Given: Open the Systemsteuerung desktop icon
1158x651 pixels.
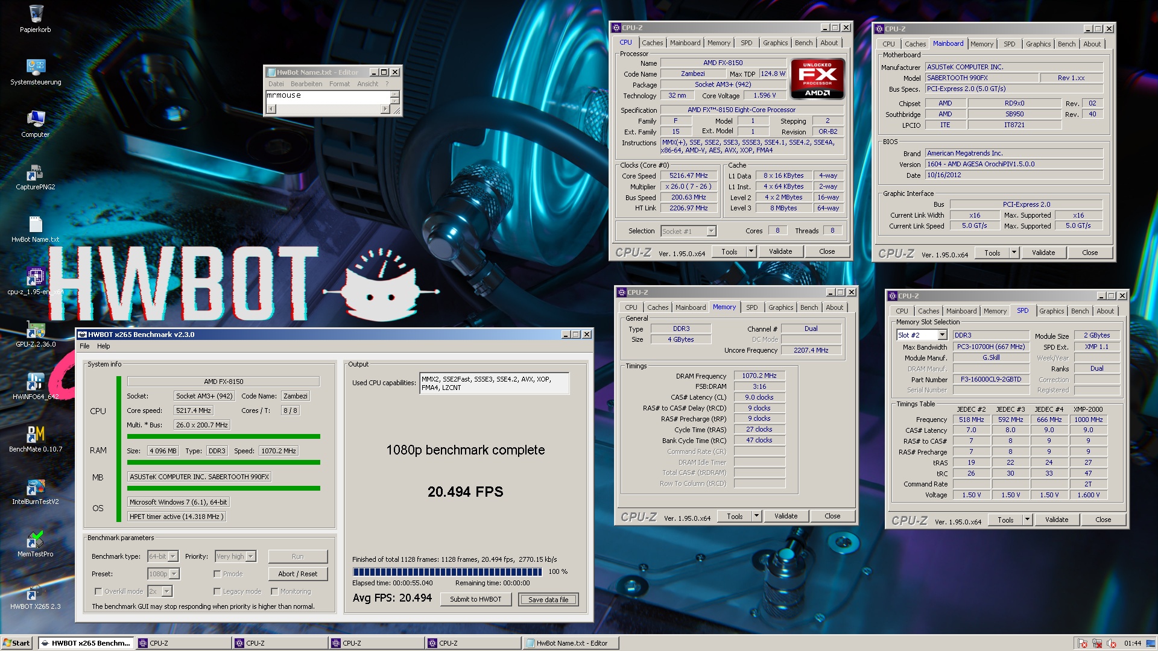Looking at the screenshot, I should [x=36, y=66].
